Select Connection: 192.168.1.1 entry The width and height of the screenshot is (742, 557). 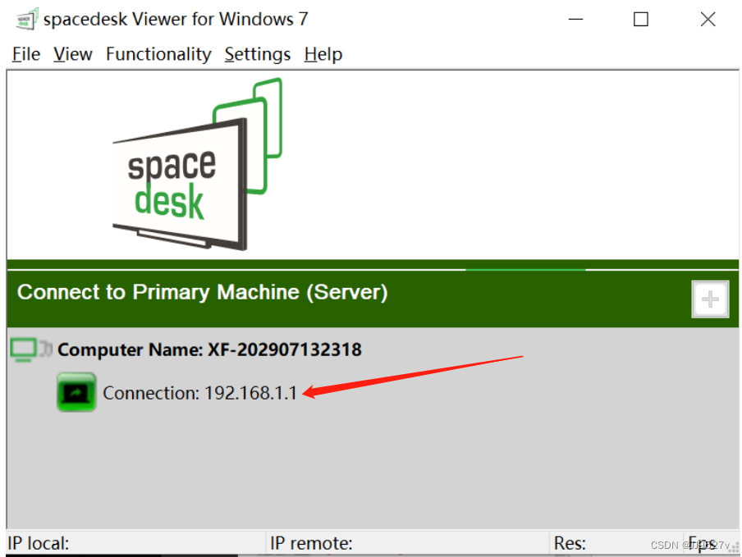199,393
